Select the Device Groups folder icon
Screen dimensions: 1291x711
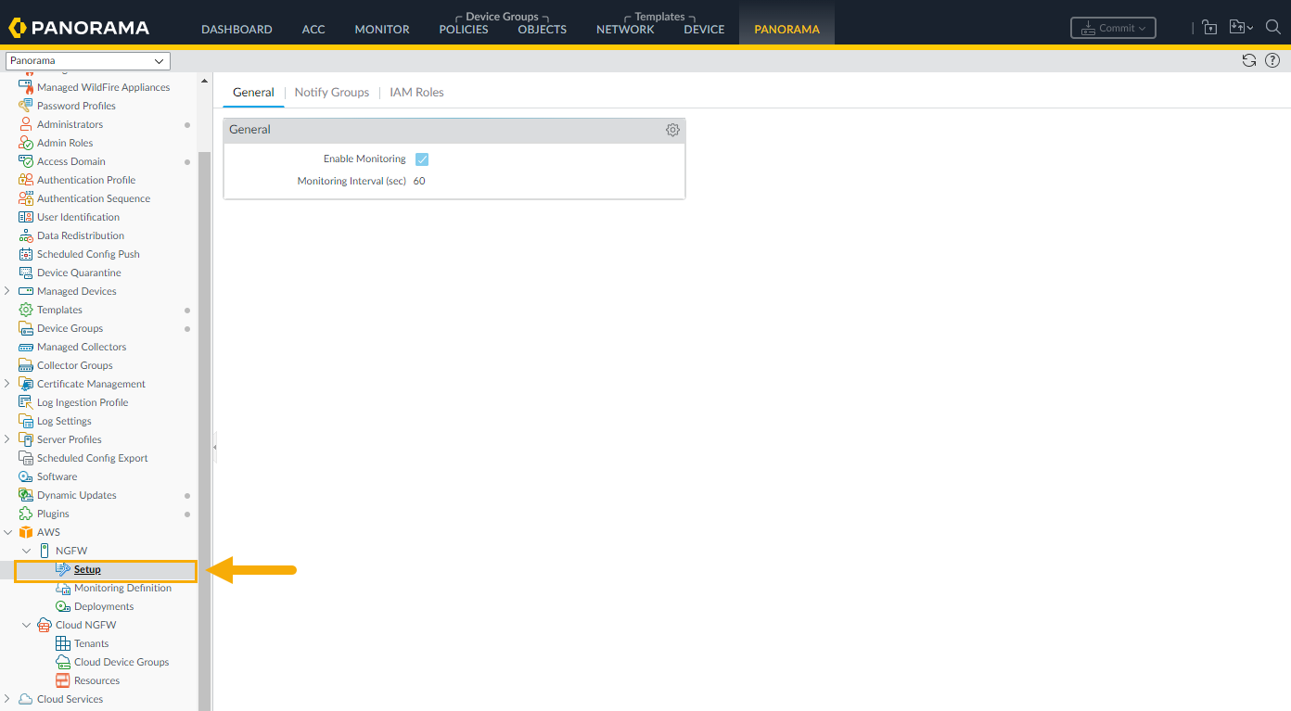(x=26, y=328)
